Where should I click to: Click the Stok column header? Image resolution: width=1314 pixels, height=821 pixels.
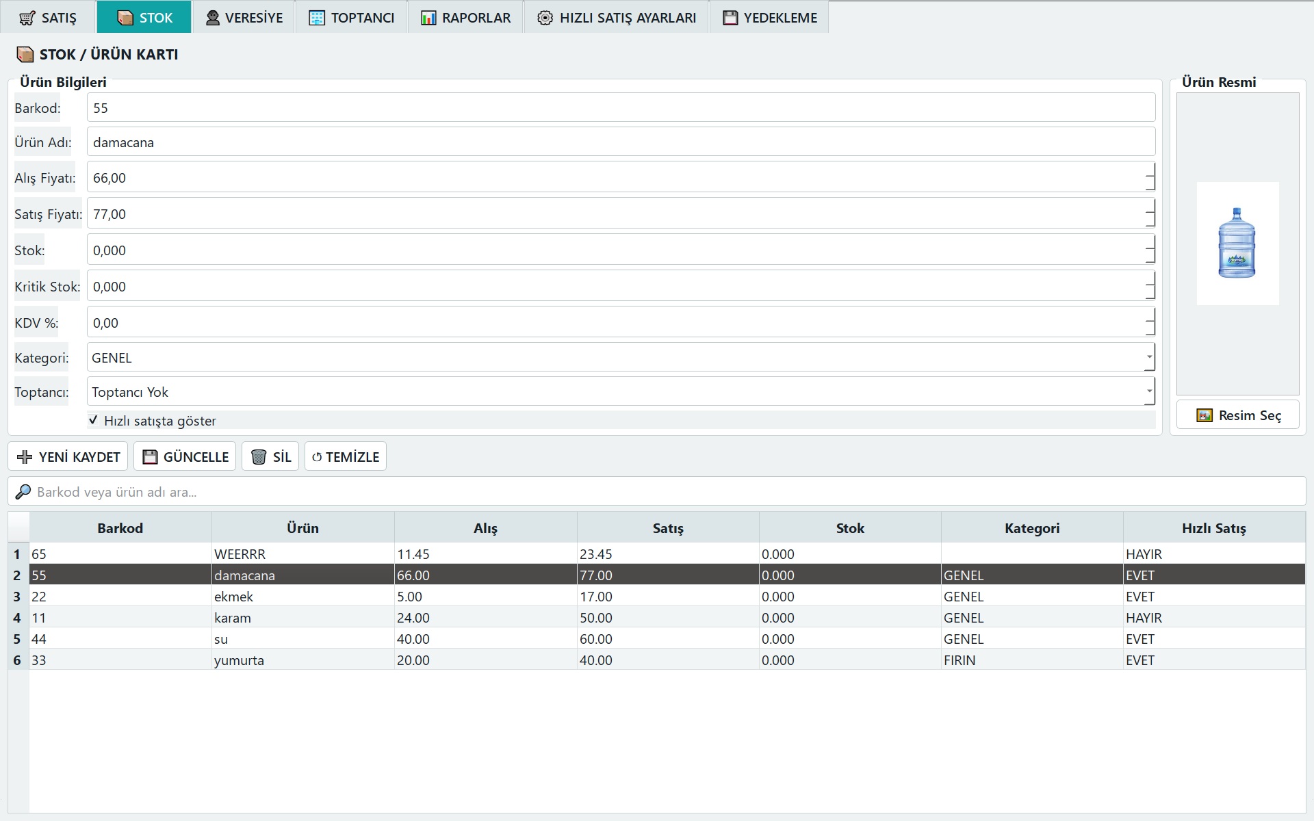coord(850,528)
